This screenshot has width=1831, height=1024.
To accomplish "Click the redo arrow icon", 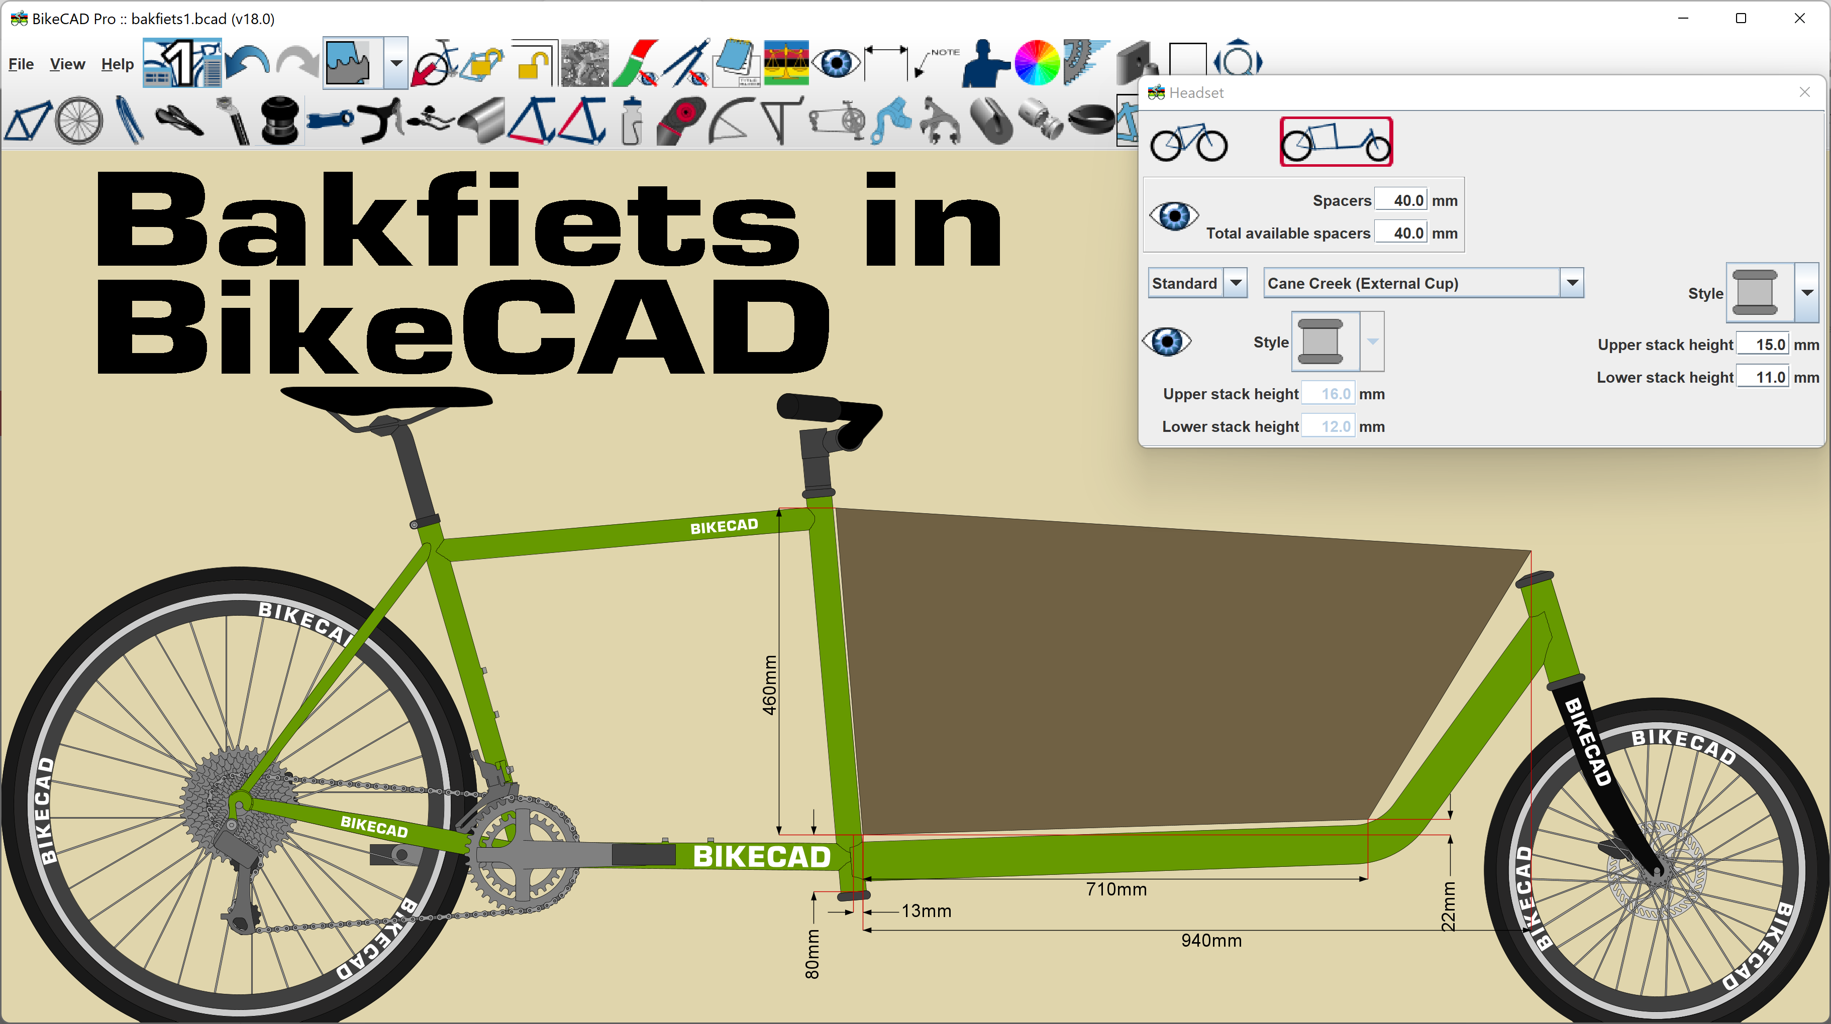I will [297, 63].
